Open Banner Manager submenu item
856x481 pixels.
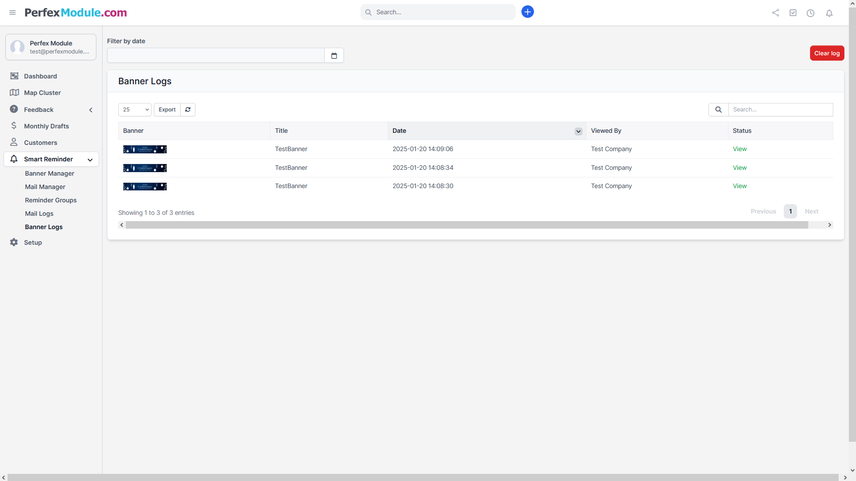(50, 173)
